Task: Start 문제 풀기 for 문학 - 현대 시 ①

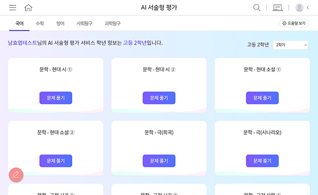Action: tap(56, 98)
